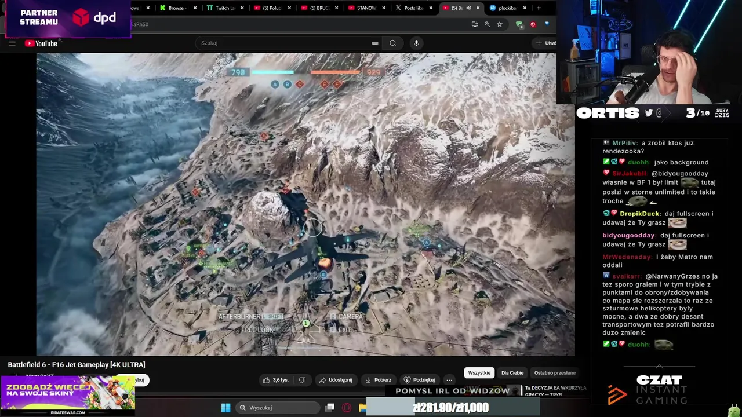742x417 pixels.
Task: Click the Twitter icon beside ORTIS
Action: 649,114
